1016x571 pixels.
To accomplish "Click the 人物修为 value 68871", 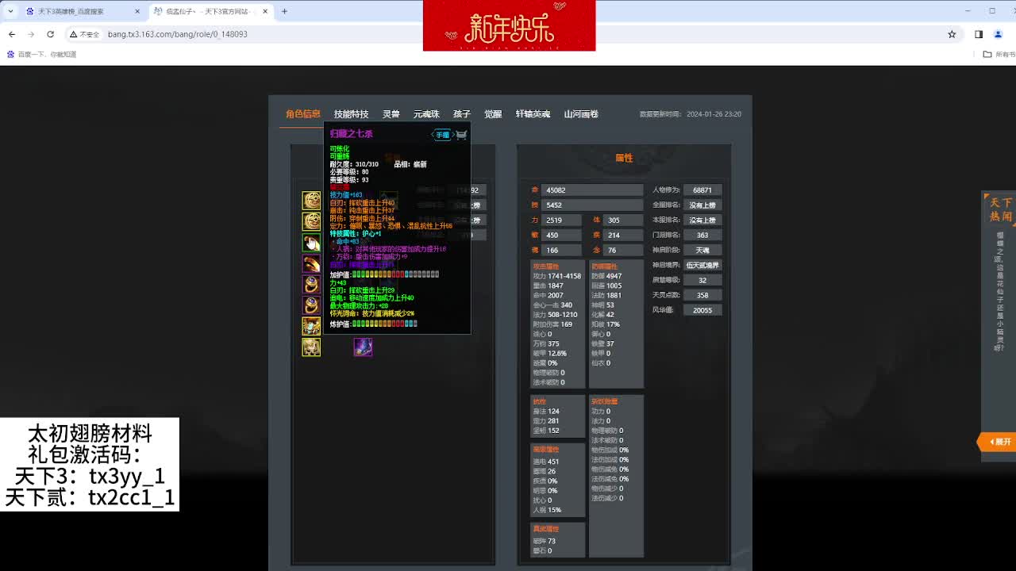I will (702, 190).
